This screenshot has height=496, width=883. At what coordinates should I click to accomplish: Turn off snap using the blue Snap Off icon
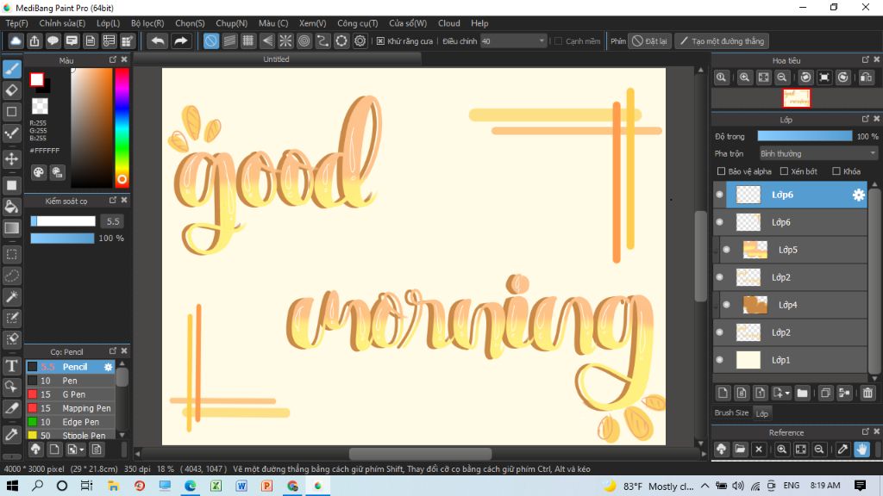tap(210, 41)
